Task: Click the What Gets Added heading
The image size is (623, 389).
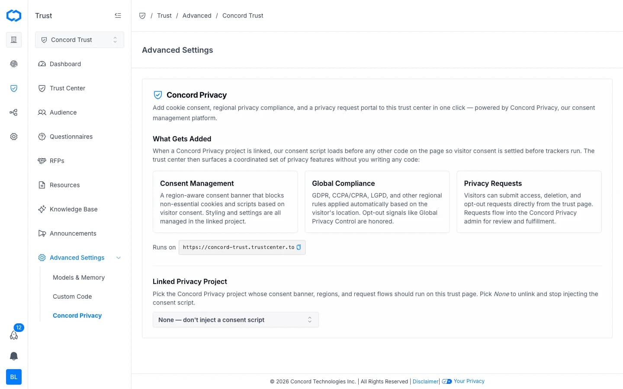Action: click(182, 139)
